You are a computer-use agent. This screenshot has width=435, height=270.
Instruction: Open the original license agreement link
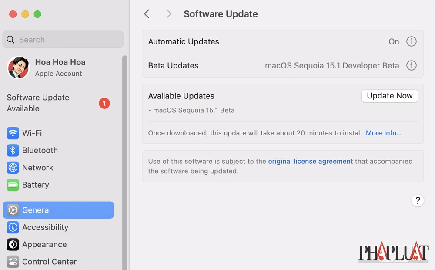[x=310, y=161]
